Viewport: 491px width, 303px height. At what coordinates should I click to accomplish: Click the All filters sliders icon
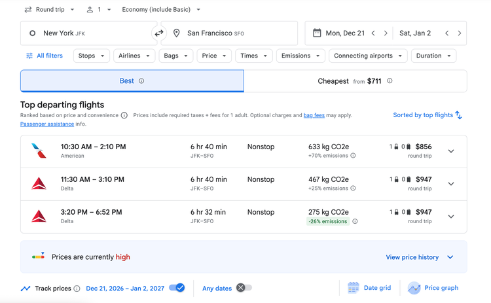click(x=29, y=56)
